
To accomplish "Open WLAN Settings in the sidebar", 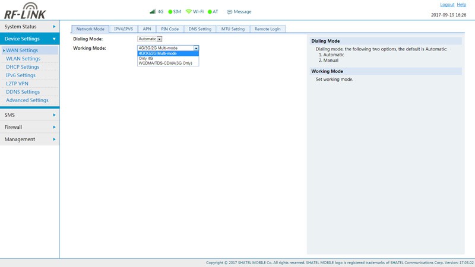I will (x=23, y=59).
